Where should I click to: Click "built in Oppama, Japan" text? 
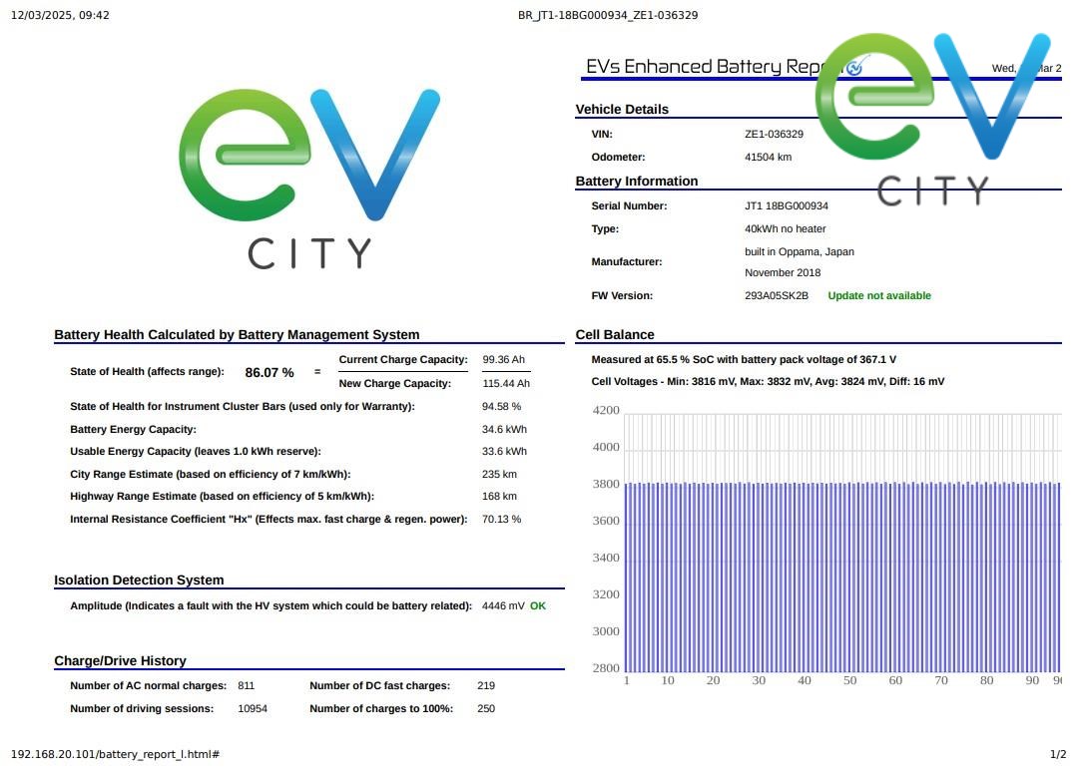(800, 251)
